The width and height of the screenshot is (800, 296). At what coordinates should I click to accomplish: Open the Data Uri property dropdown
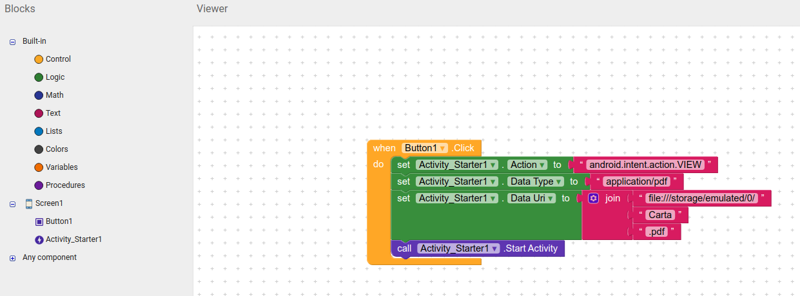pyautogui.click(x=532, y=198)
